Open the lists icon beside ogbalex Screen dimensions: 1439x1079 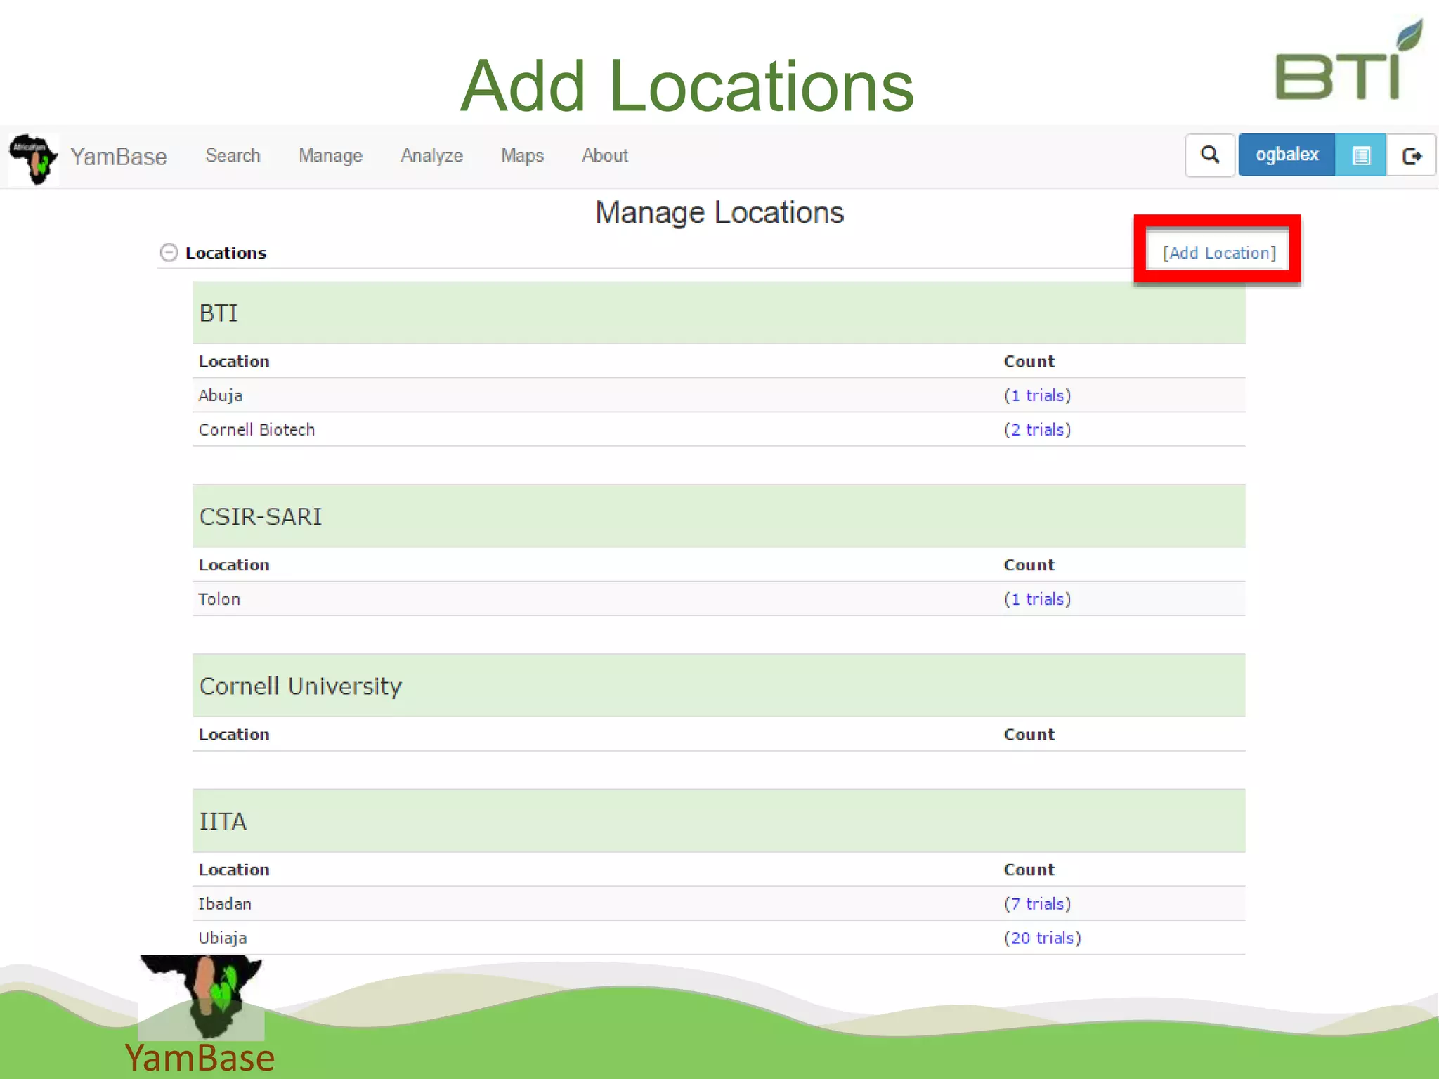click(1360, 155)
